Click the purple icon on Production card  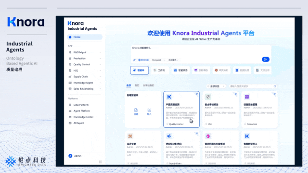point(247,97)
